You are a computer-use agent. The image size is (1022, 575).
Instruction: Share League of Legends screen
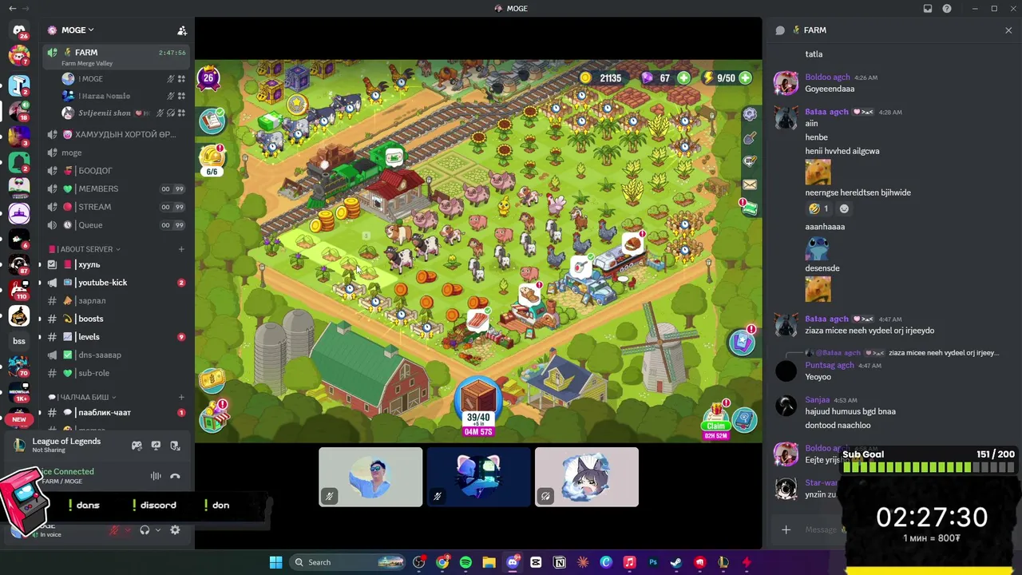(x=156, y=446)
